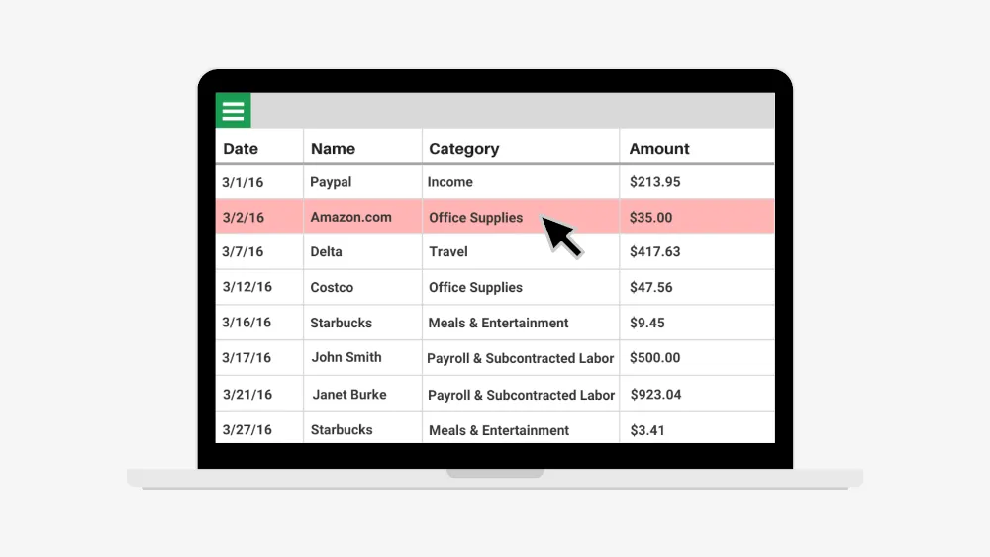Image resolution: width=990 pixels, height=557 pixels.
Task: Click the John Smith name cell
Action: click(x=346, y=358)
